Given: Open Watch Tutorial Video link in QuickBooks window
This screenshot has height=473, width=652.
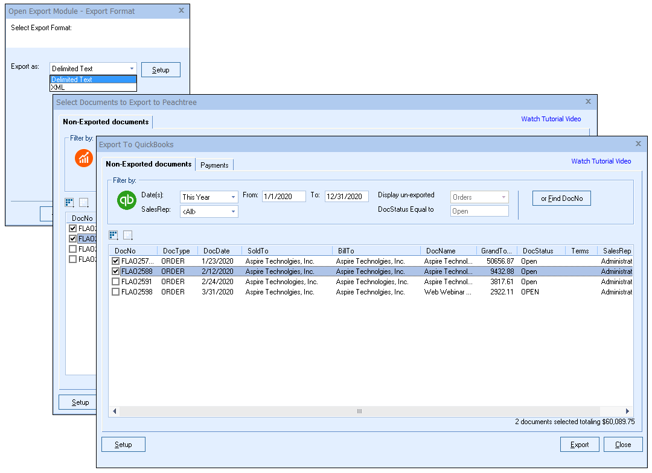Looking at the screenshot, I should pyautogui.click(x=601, y=161).
